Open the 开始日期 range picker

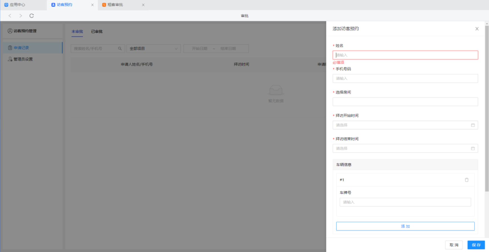[200, 49]
